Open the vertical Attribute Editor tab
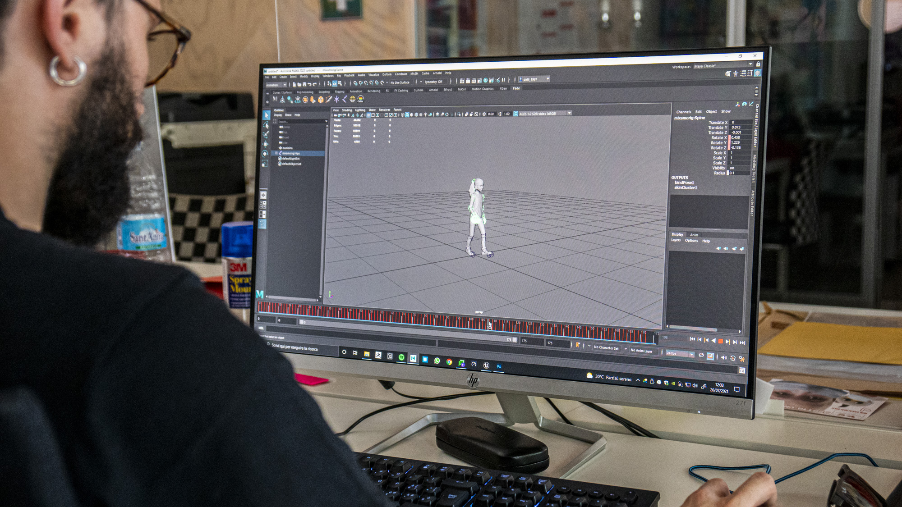The height and width of the screenshot is (507, 902). click(x=752, y=203)
